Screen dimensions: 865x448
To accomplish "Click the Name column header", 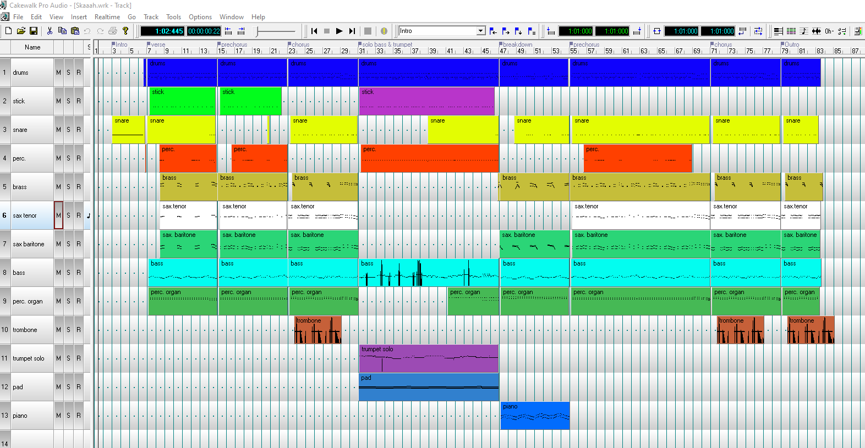I will (x=32, y=47).
